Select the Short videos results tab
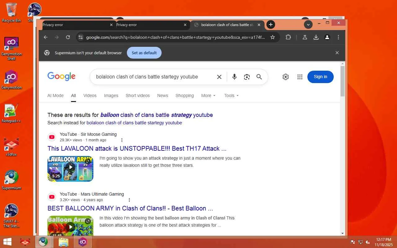397x248 pixels. 138,95
